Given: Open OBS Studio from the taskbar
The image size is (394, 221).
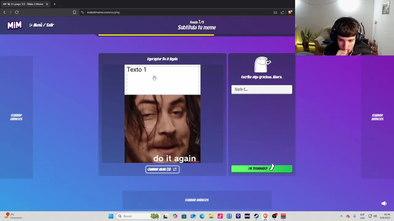Looking at the screenshot, I should 274,216.
